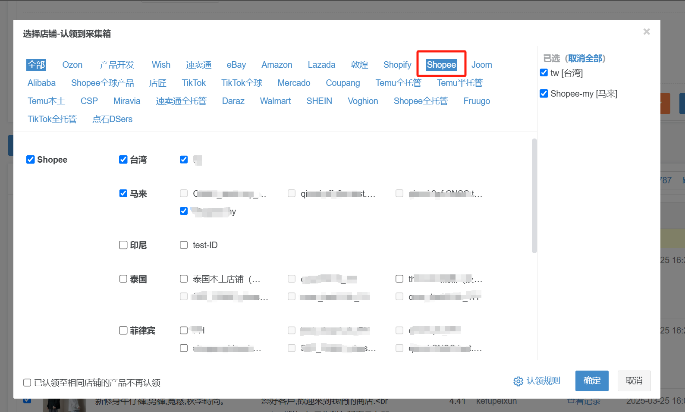Select the CSP tab

tap(89, 101)
